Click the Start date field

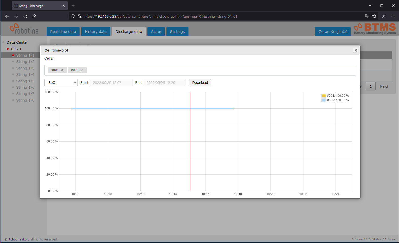(x=111, y=83)
